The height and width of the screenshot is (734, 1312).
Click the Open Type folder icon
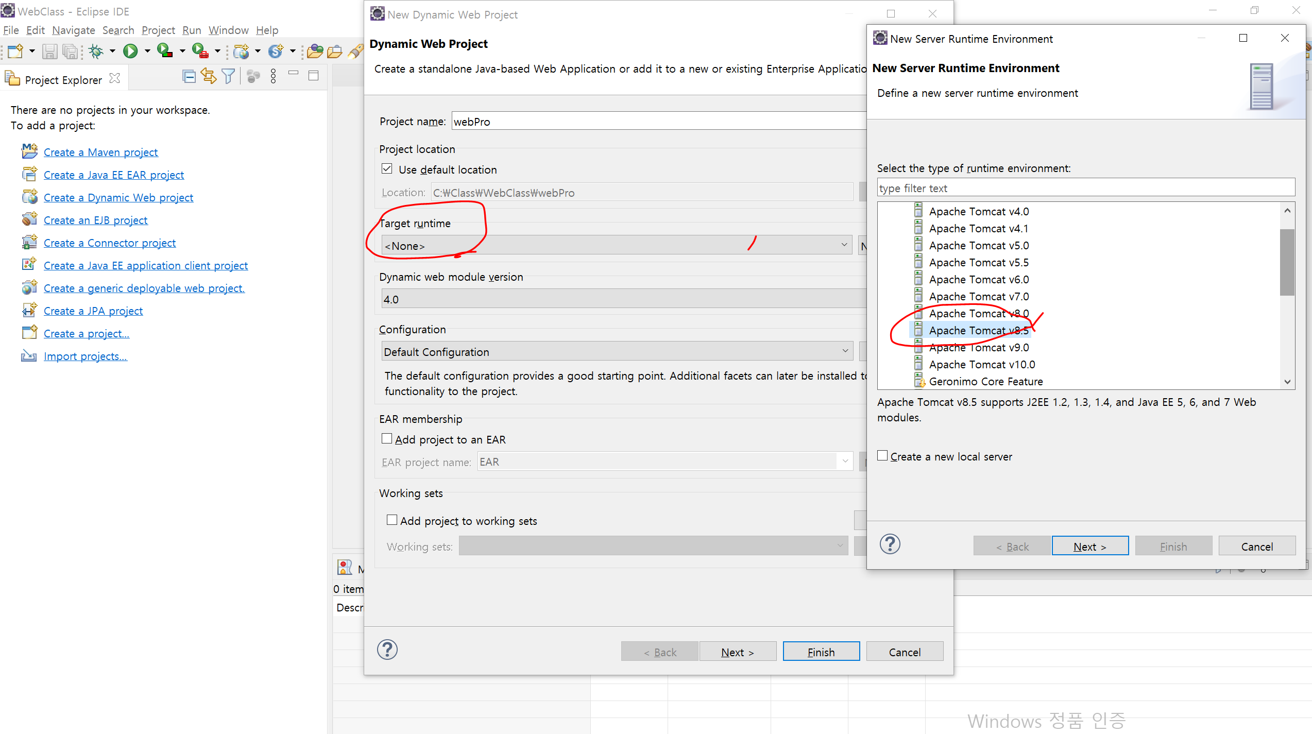[315, 51]
